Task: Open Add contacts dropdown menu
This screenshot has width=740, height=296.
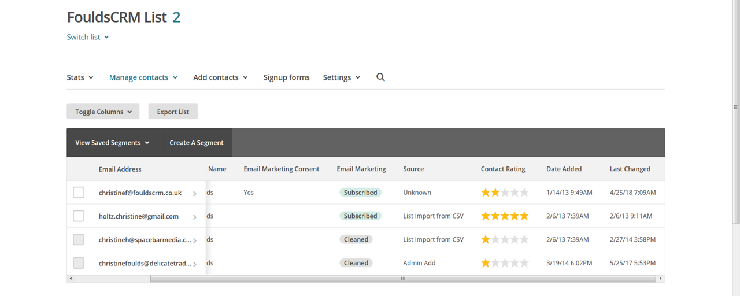Action: (220, 77)
